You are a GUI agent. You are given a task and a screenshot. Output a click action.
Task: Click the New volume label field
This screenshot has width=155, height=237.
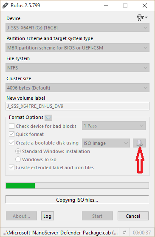point(77,106)
